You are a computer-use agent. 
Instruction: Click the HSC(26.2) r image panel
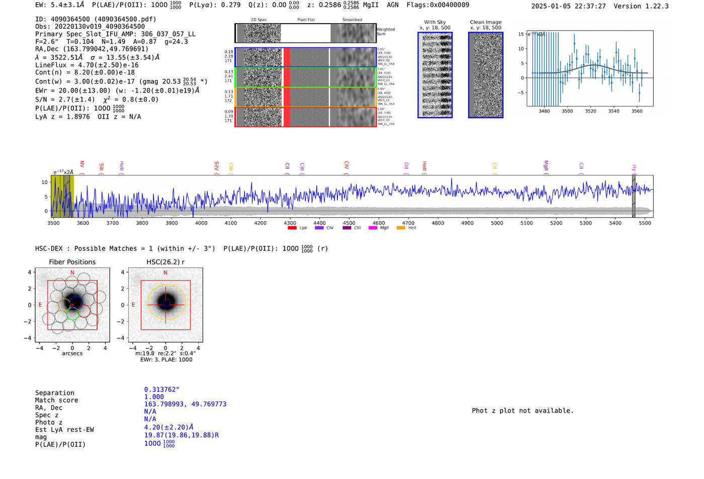tap(165, 305)
